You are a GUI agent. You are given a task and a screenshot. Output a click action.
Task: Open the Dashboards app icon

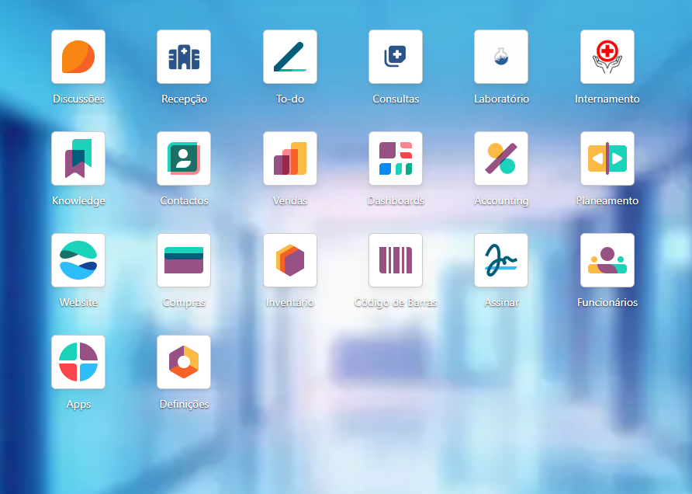coord(396,158)
